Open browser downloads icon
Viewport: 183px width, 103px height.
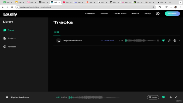tap(171, 7)
